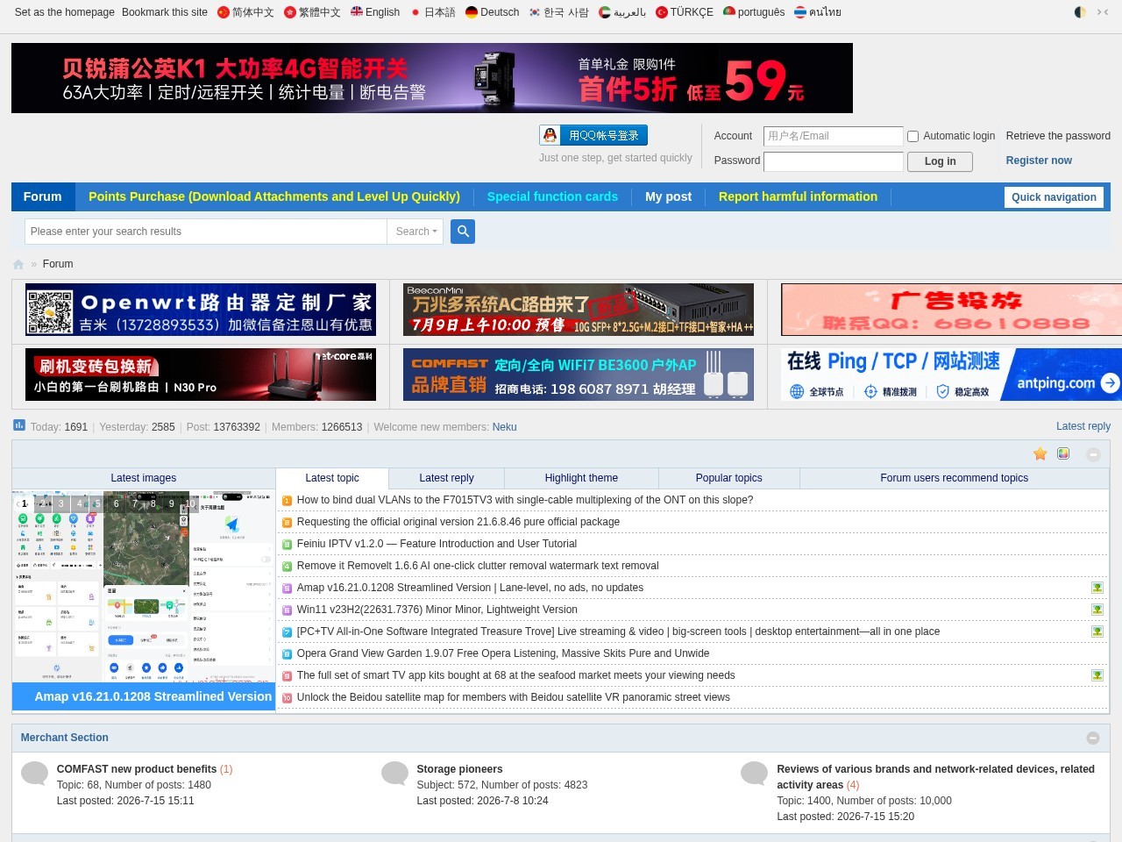Collapse the latest topics panel with minus button
Screen dimensions: 1122x842
click(x=1093, y=454)
